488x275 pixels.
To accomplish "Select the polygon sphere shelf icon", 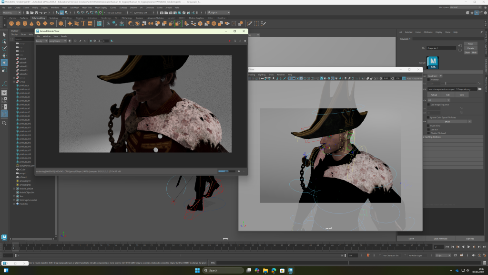I will click(x=11, y=23).
